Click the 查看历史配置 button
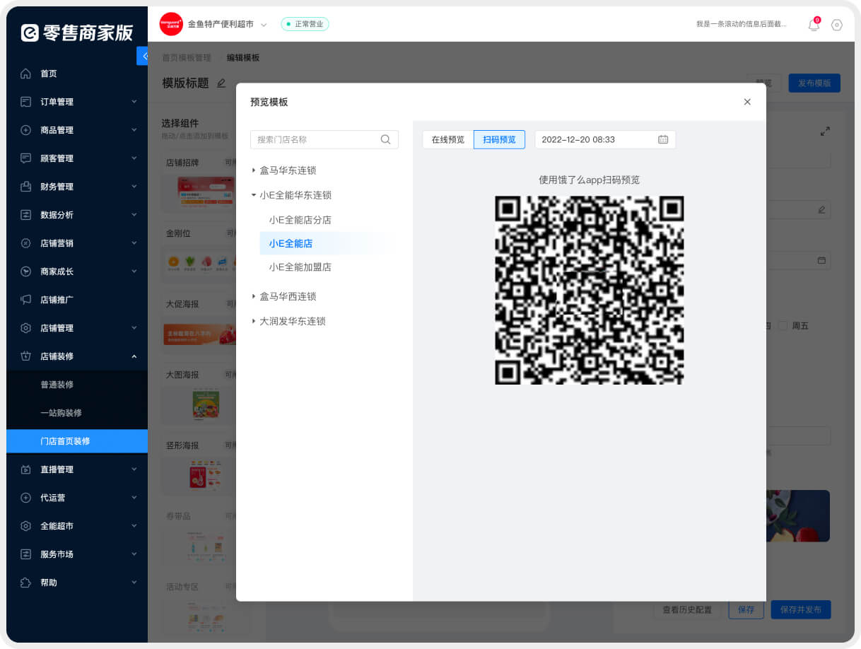Screen dimensions: 861x649 (687, 609)
